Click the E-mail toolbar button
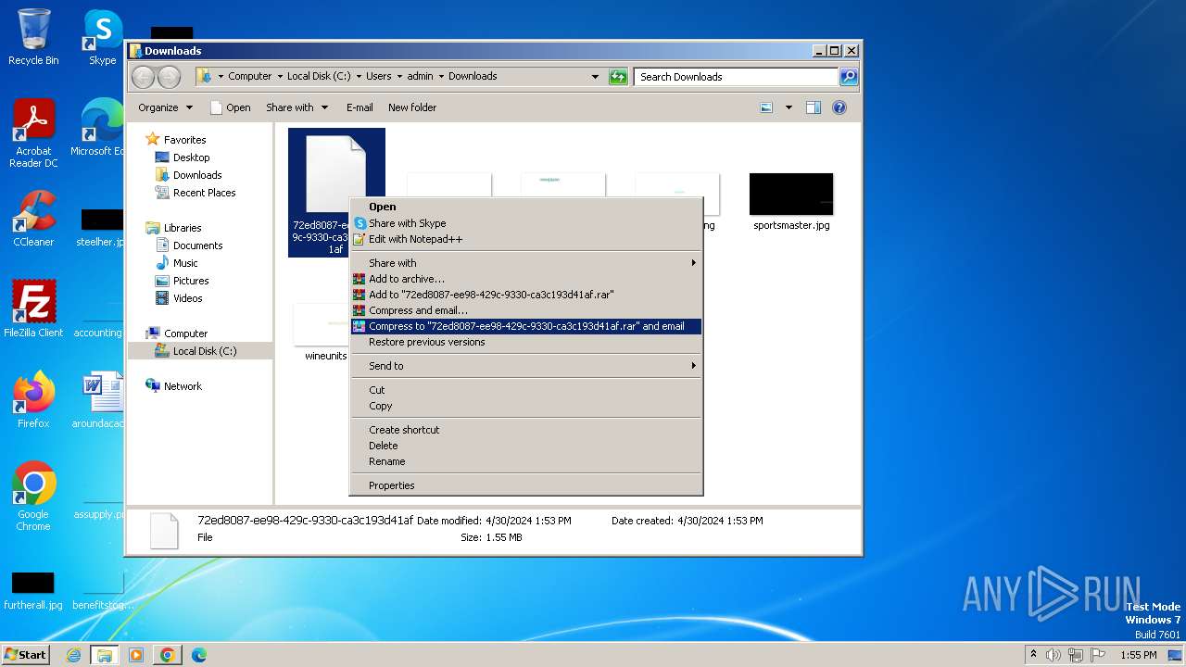1186x667 pixels. [x=360, y=107]
